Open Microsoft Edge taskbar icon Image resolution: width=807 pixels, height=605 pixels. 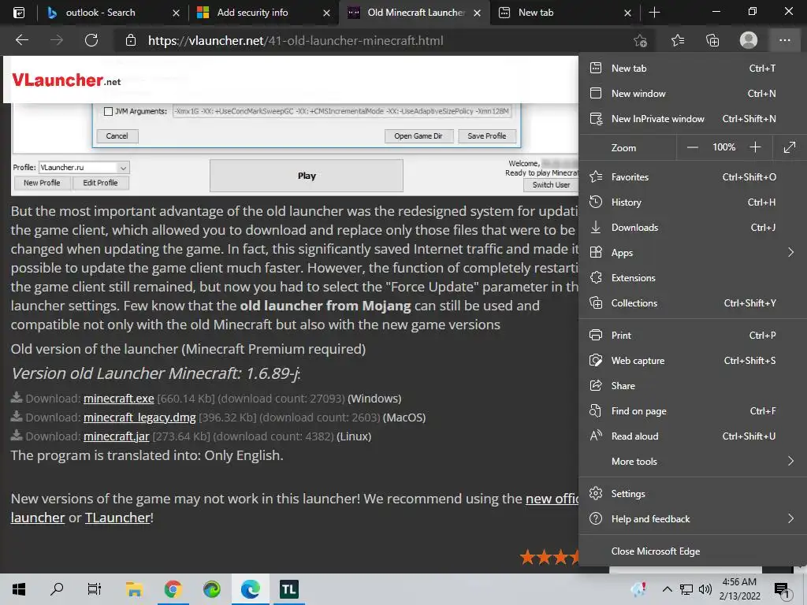pos(250,588)
